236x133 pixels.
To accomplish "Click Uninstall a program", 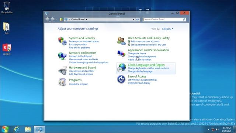I will point(79,84).
